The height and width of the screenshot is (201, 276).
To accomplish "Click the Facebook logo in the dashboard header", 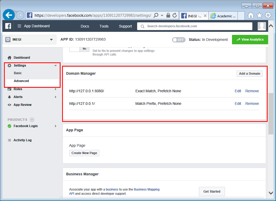I will coord(8,26).
